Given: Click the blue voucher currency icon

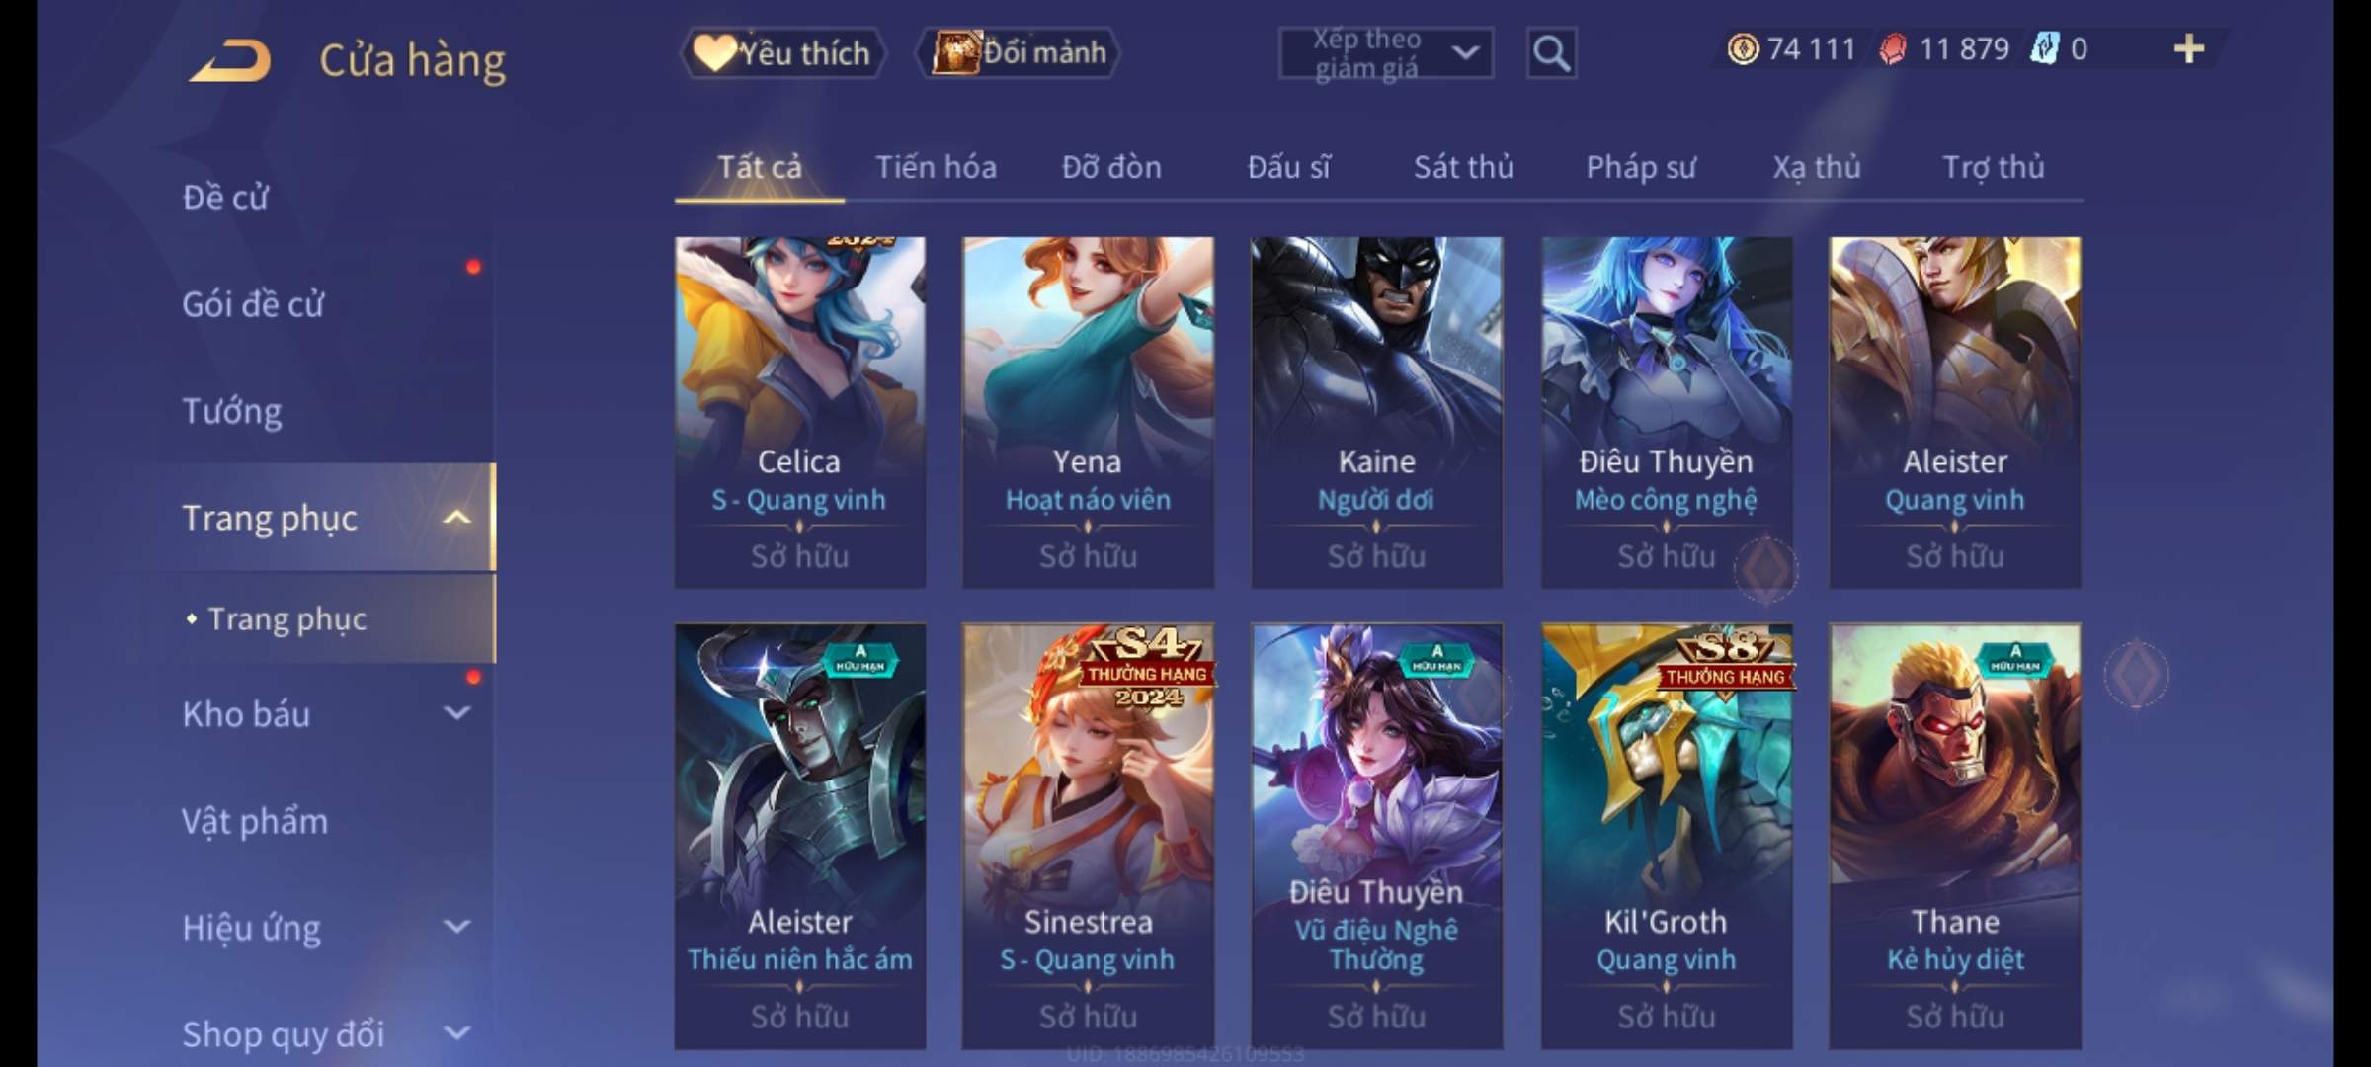Looking at the screenshot, I should 2044,49.
